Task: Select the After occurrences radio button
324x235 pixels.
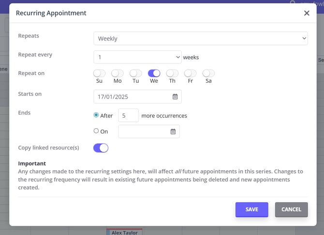Action: click(x=96, y=116)
